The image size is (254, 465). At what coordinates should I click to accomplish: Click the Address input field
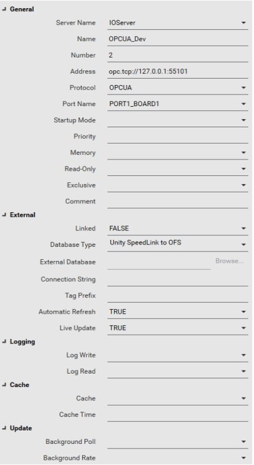[x=178, y=72]
